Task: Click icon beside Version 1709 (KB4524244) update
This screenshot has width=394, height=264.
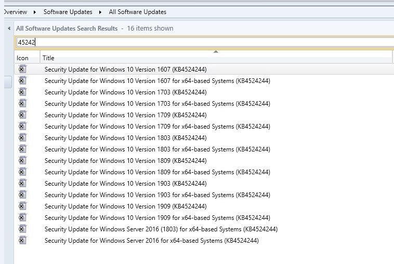Action: 22,115
